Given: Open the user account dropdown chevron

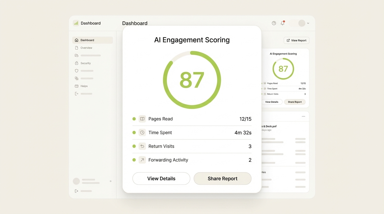Looking at the screenshot, I should [308, 23].
